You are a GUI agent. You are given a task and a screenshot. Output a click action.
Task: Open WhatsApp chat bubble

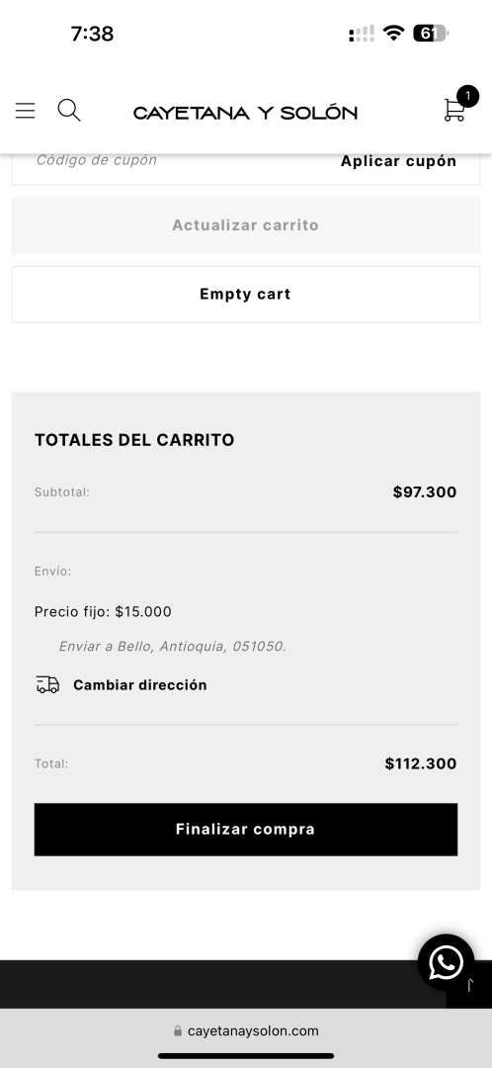(x=446, y=962)
